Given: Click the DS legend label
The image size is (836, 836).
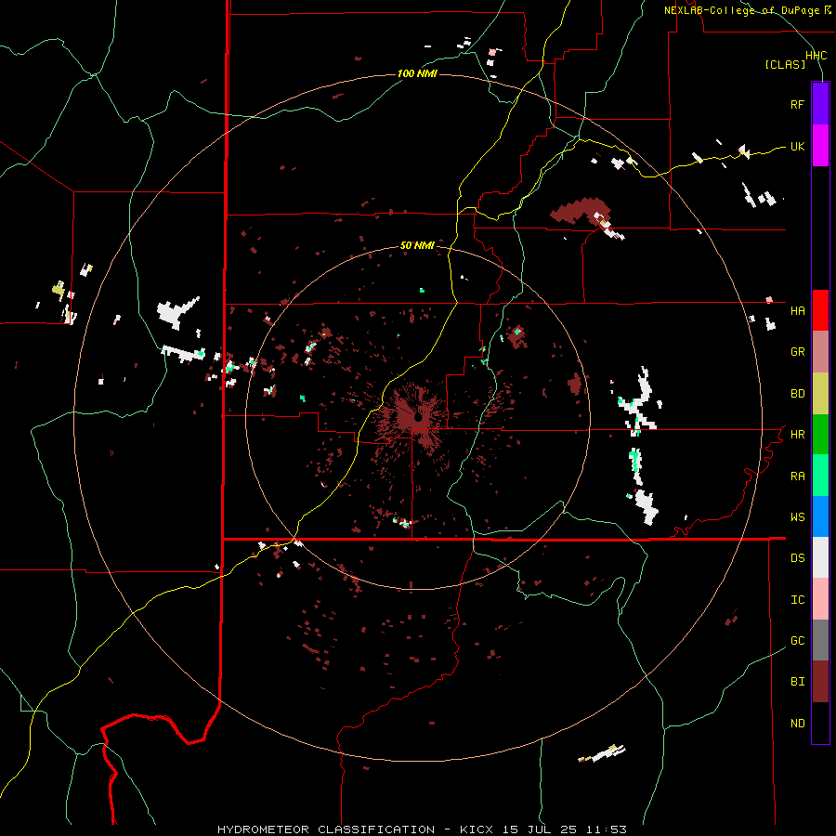Looking at the screenshot, I should 797,558.
